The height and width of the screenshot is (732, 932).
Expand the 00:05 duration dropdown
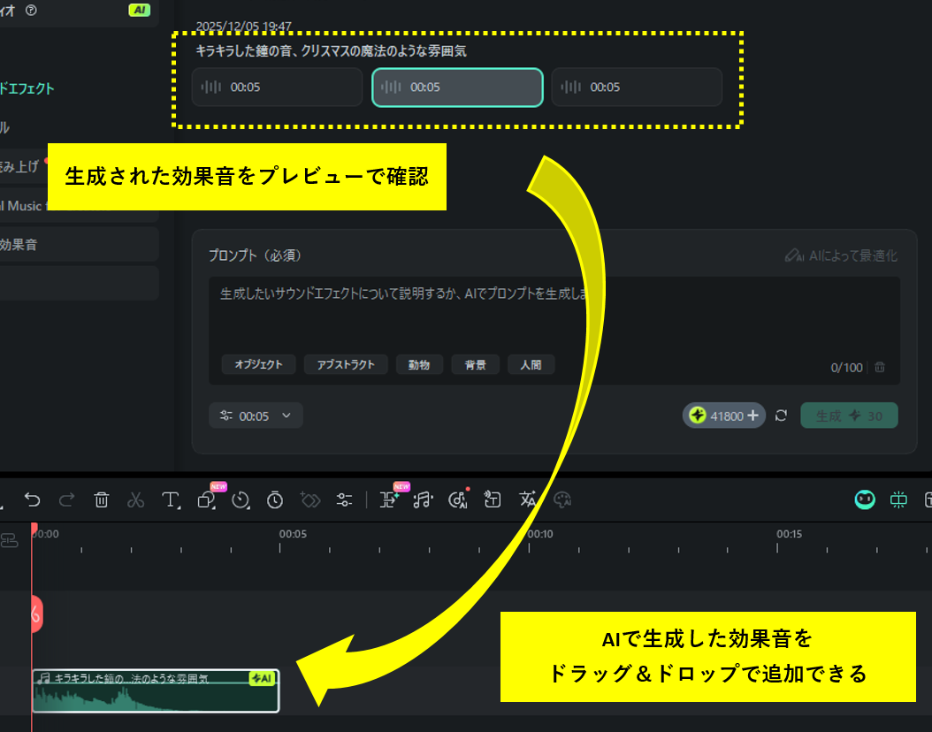pos(256,416)
